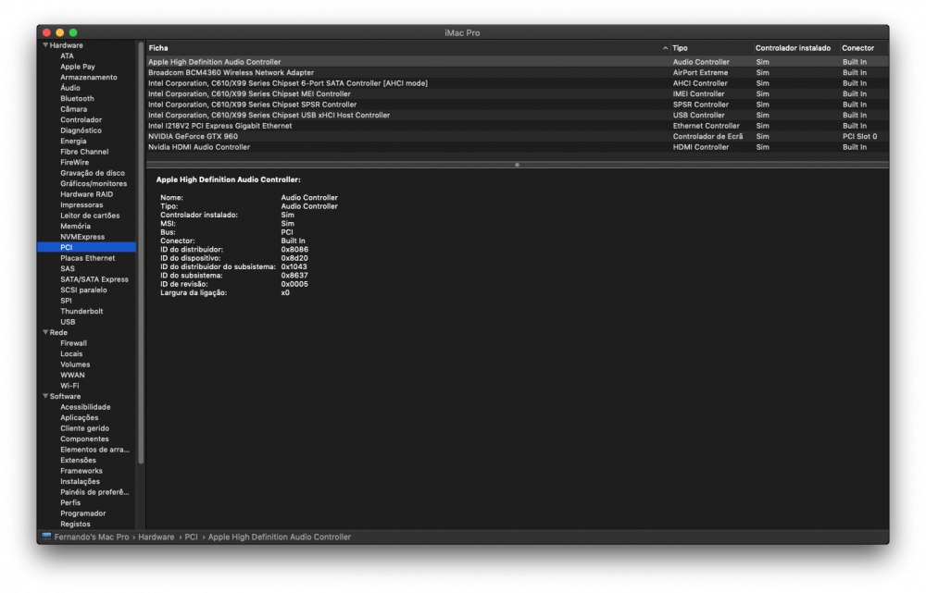
Task: Select the highlighted PCI sidebar item
Action: pos(86,247)
